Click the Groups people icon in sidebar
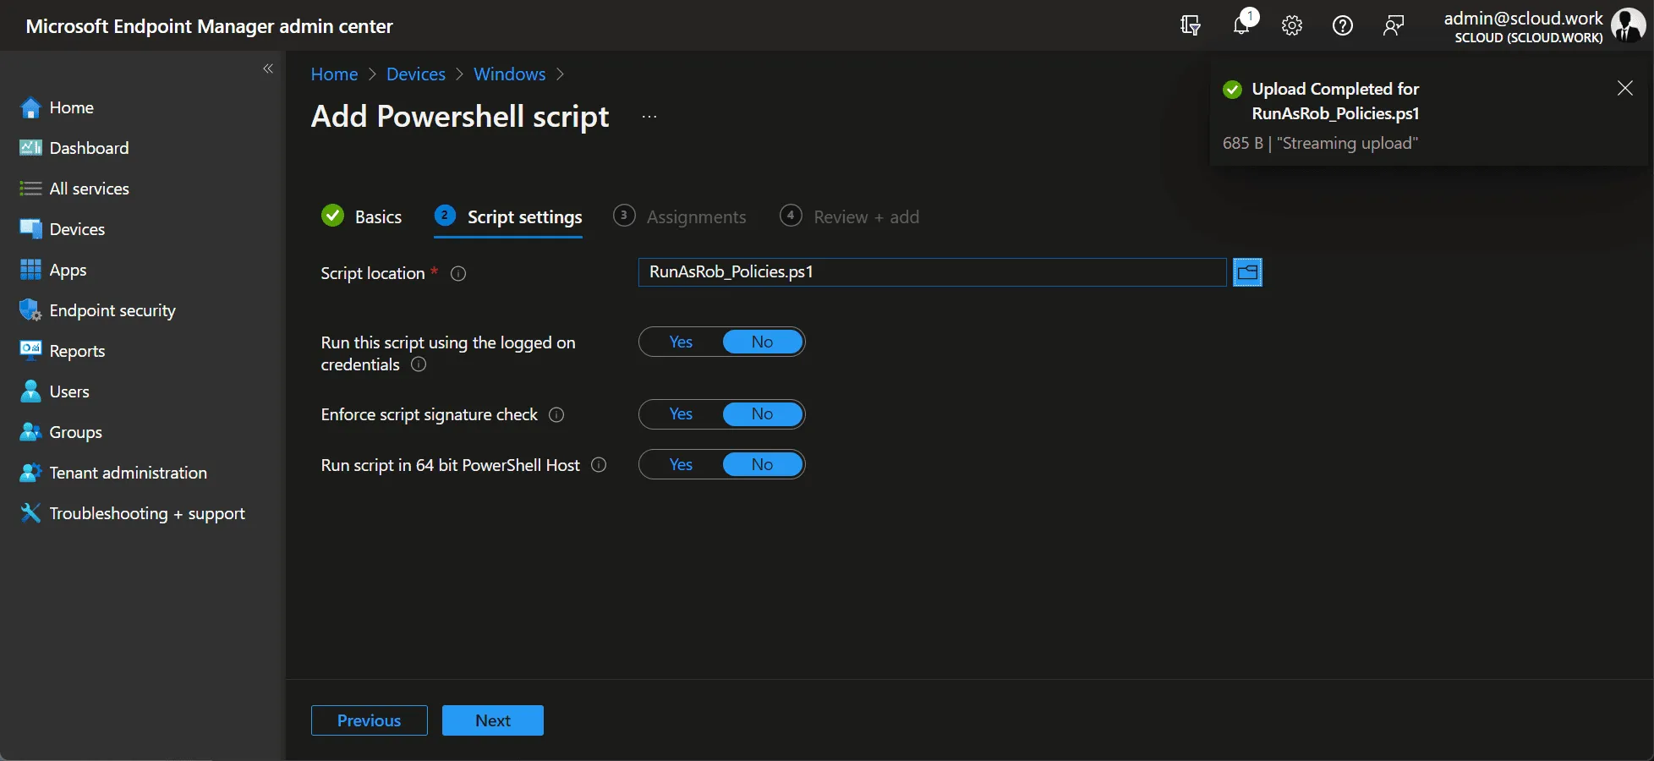 (x=30, y=432)
